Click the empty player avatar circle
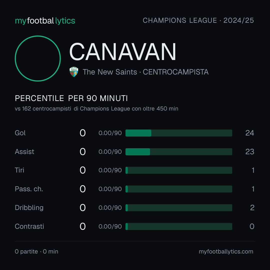 [x=38, y=58]
